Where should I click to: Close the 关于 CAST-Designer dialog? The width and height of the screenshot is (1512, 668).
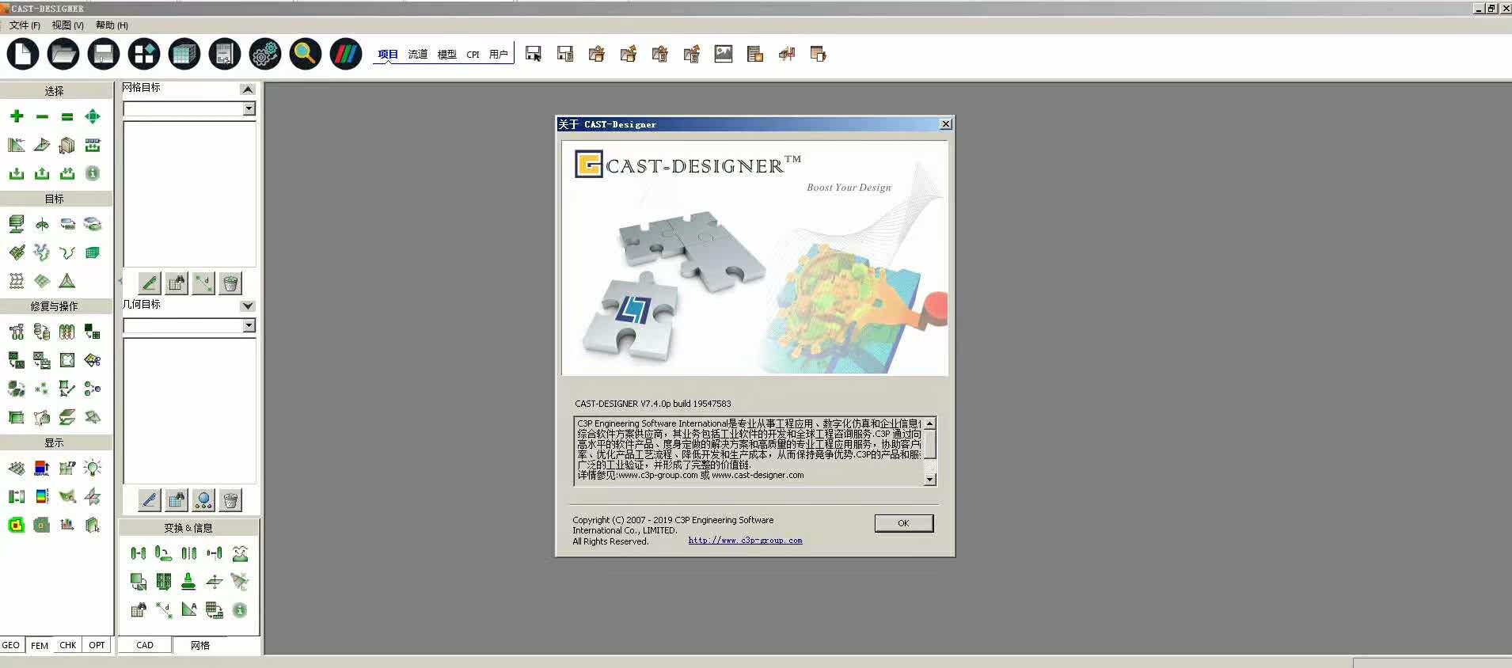pyautogui.click(x=945, y=124)
